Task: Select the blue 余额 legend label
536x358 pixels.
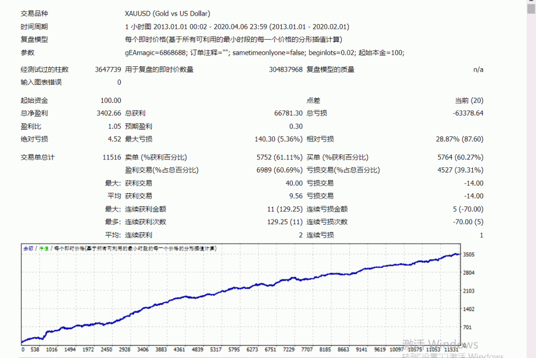Action: pyautogui.click(x=27, y=248)
